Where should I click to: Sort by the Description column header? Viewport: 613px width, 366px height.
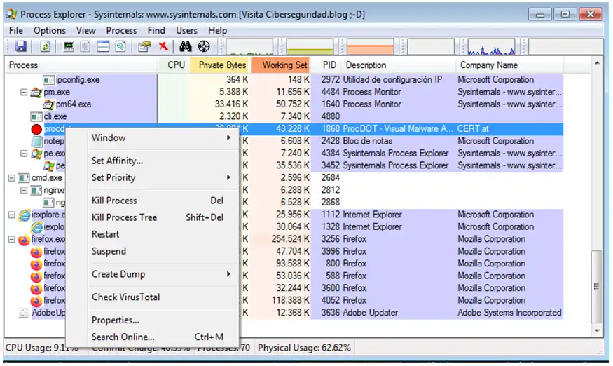pos(399,65)
